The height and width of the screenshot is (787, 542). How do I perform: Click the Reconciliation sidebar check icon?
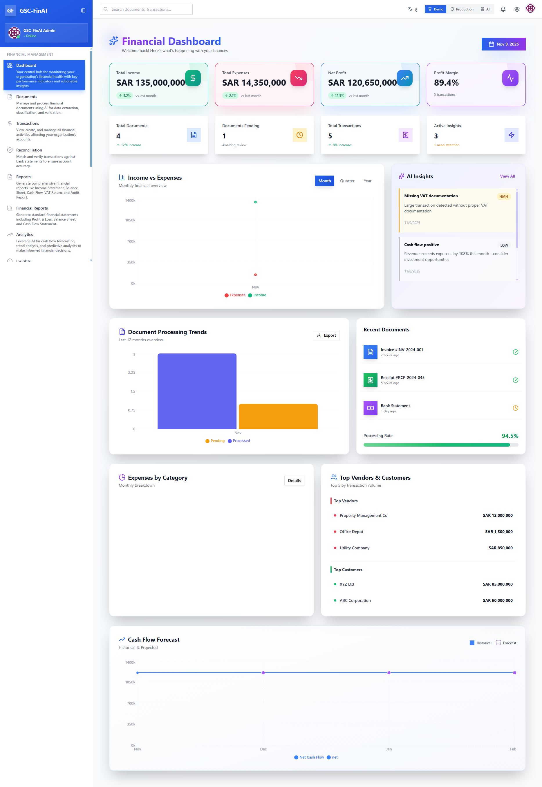click(10, 150)
